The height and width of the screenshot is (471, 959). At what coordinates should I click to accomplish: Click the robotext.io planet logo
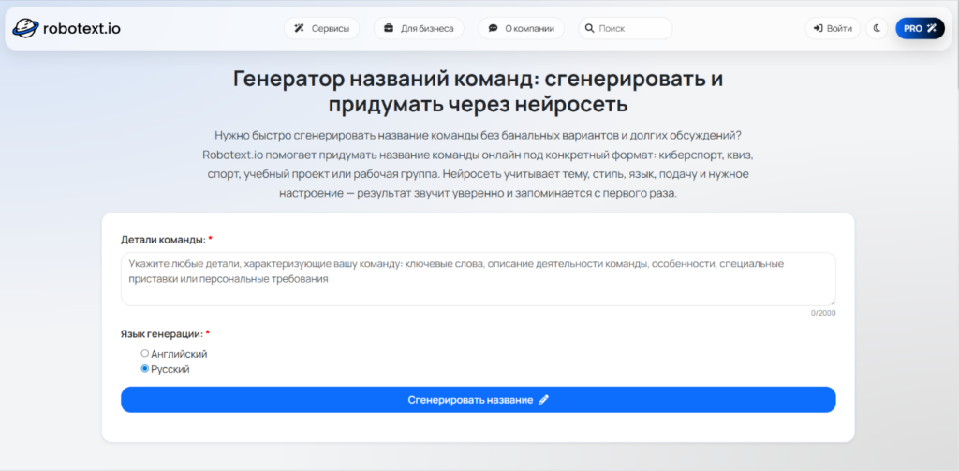point(25,28)
